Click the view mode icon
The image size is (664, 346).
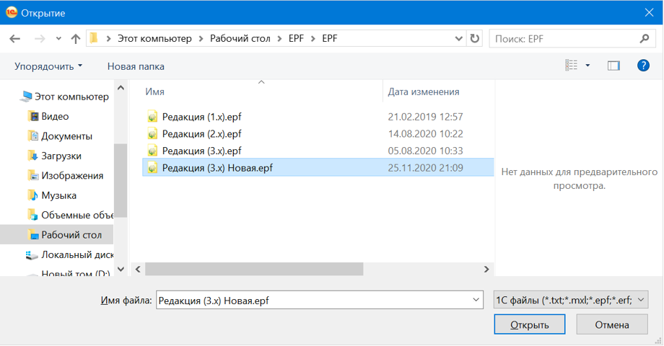(x=572, y=66)
